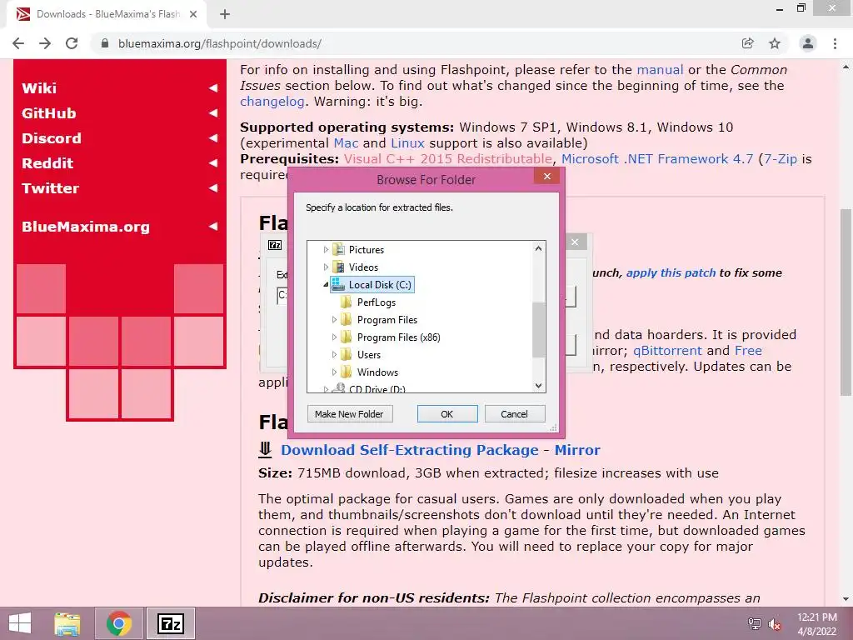This screenshot has width=853, height=640.
Task: Click the Program Files (x86) folder icon
Action: point(346,337)
